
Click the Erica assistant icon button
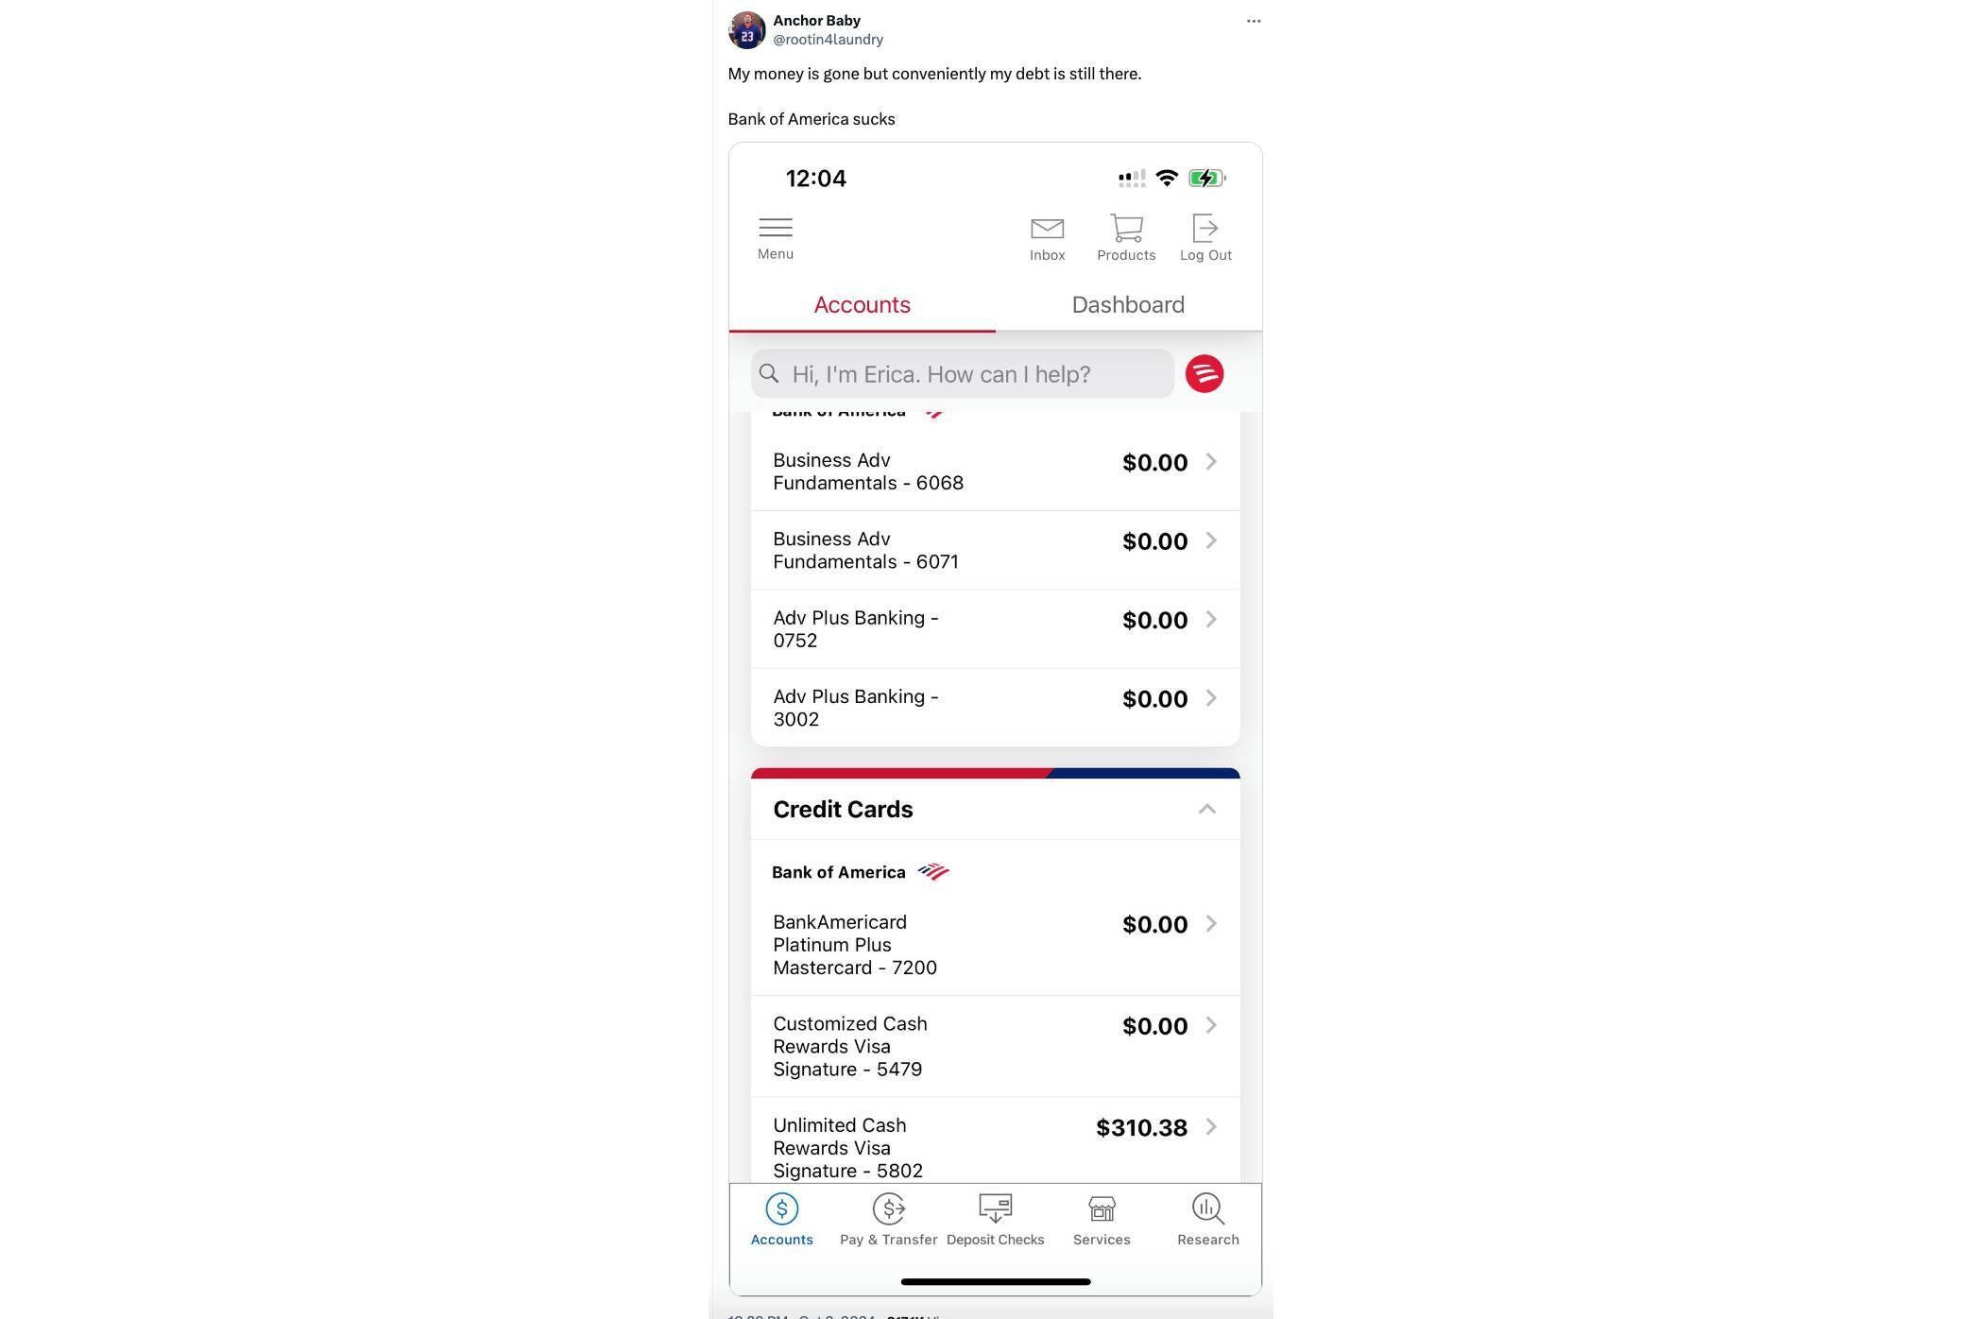[1206, 372]
